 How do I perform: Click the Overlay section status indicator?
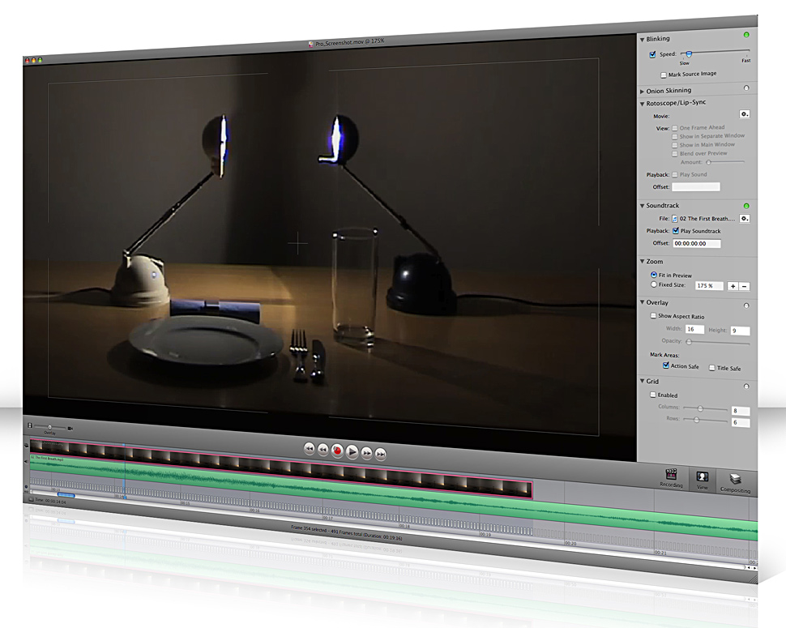pyautogui.click(x=746, y=305)
